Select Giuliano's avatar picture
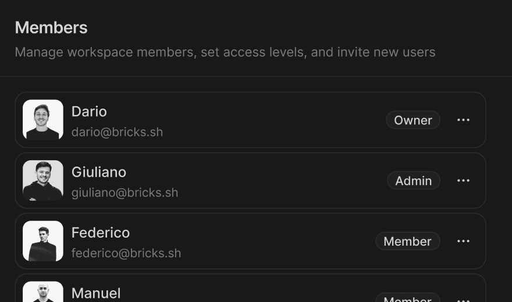Viewport: 512px width, 302px height. (43, 181)
